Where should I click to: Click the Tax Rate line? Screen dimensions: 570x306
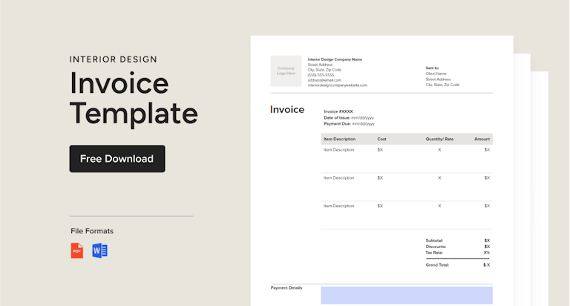(457, 253)
